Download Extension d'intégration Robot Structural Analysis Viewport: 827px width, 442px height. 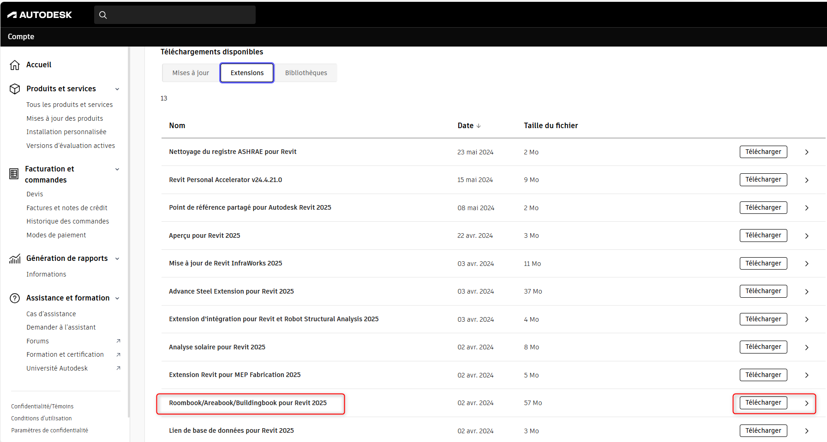pos(763,319)
